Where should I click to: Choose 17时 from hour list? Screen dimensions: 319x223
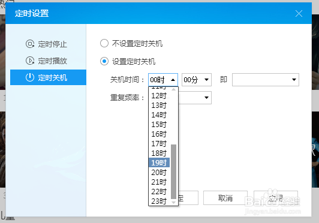click(159, 143)
